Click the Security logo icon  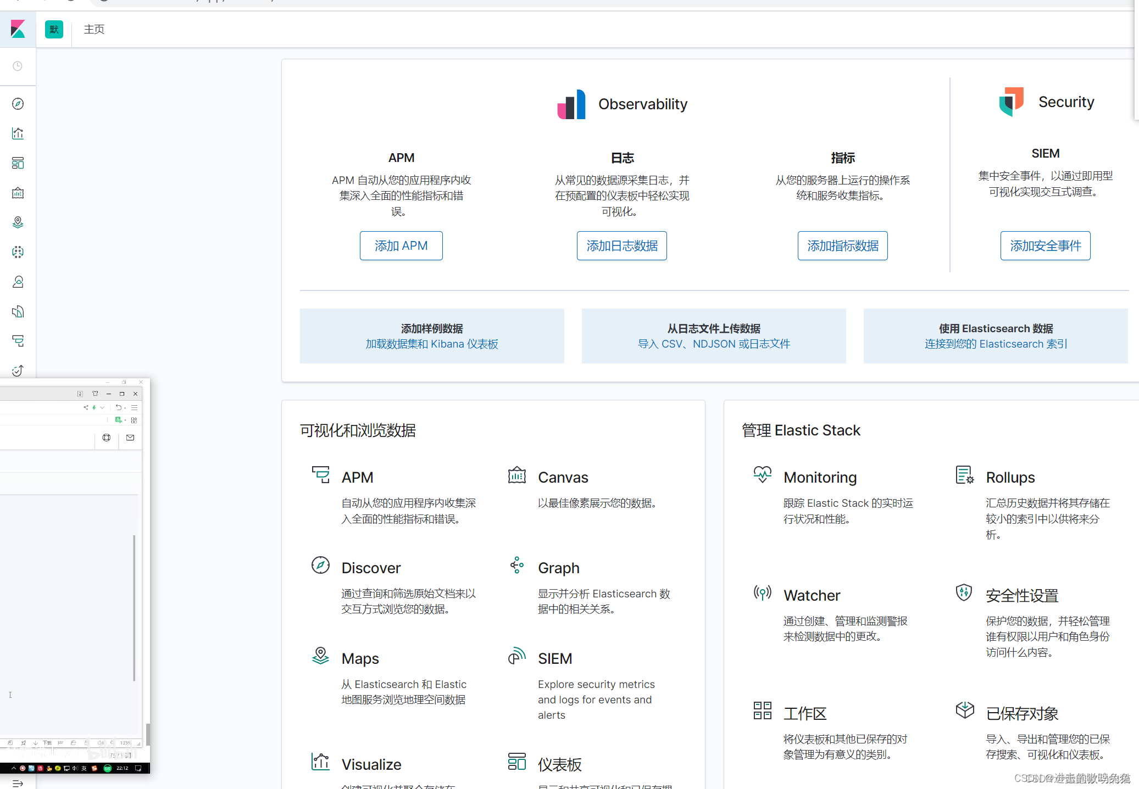click(x=1012, y=102)
